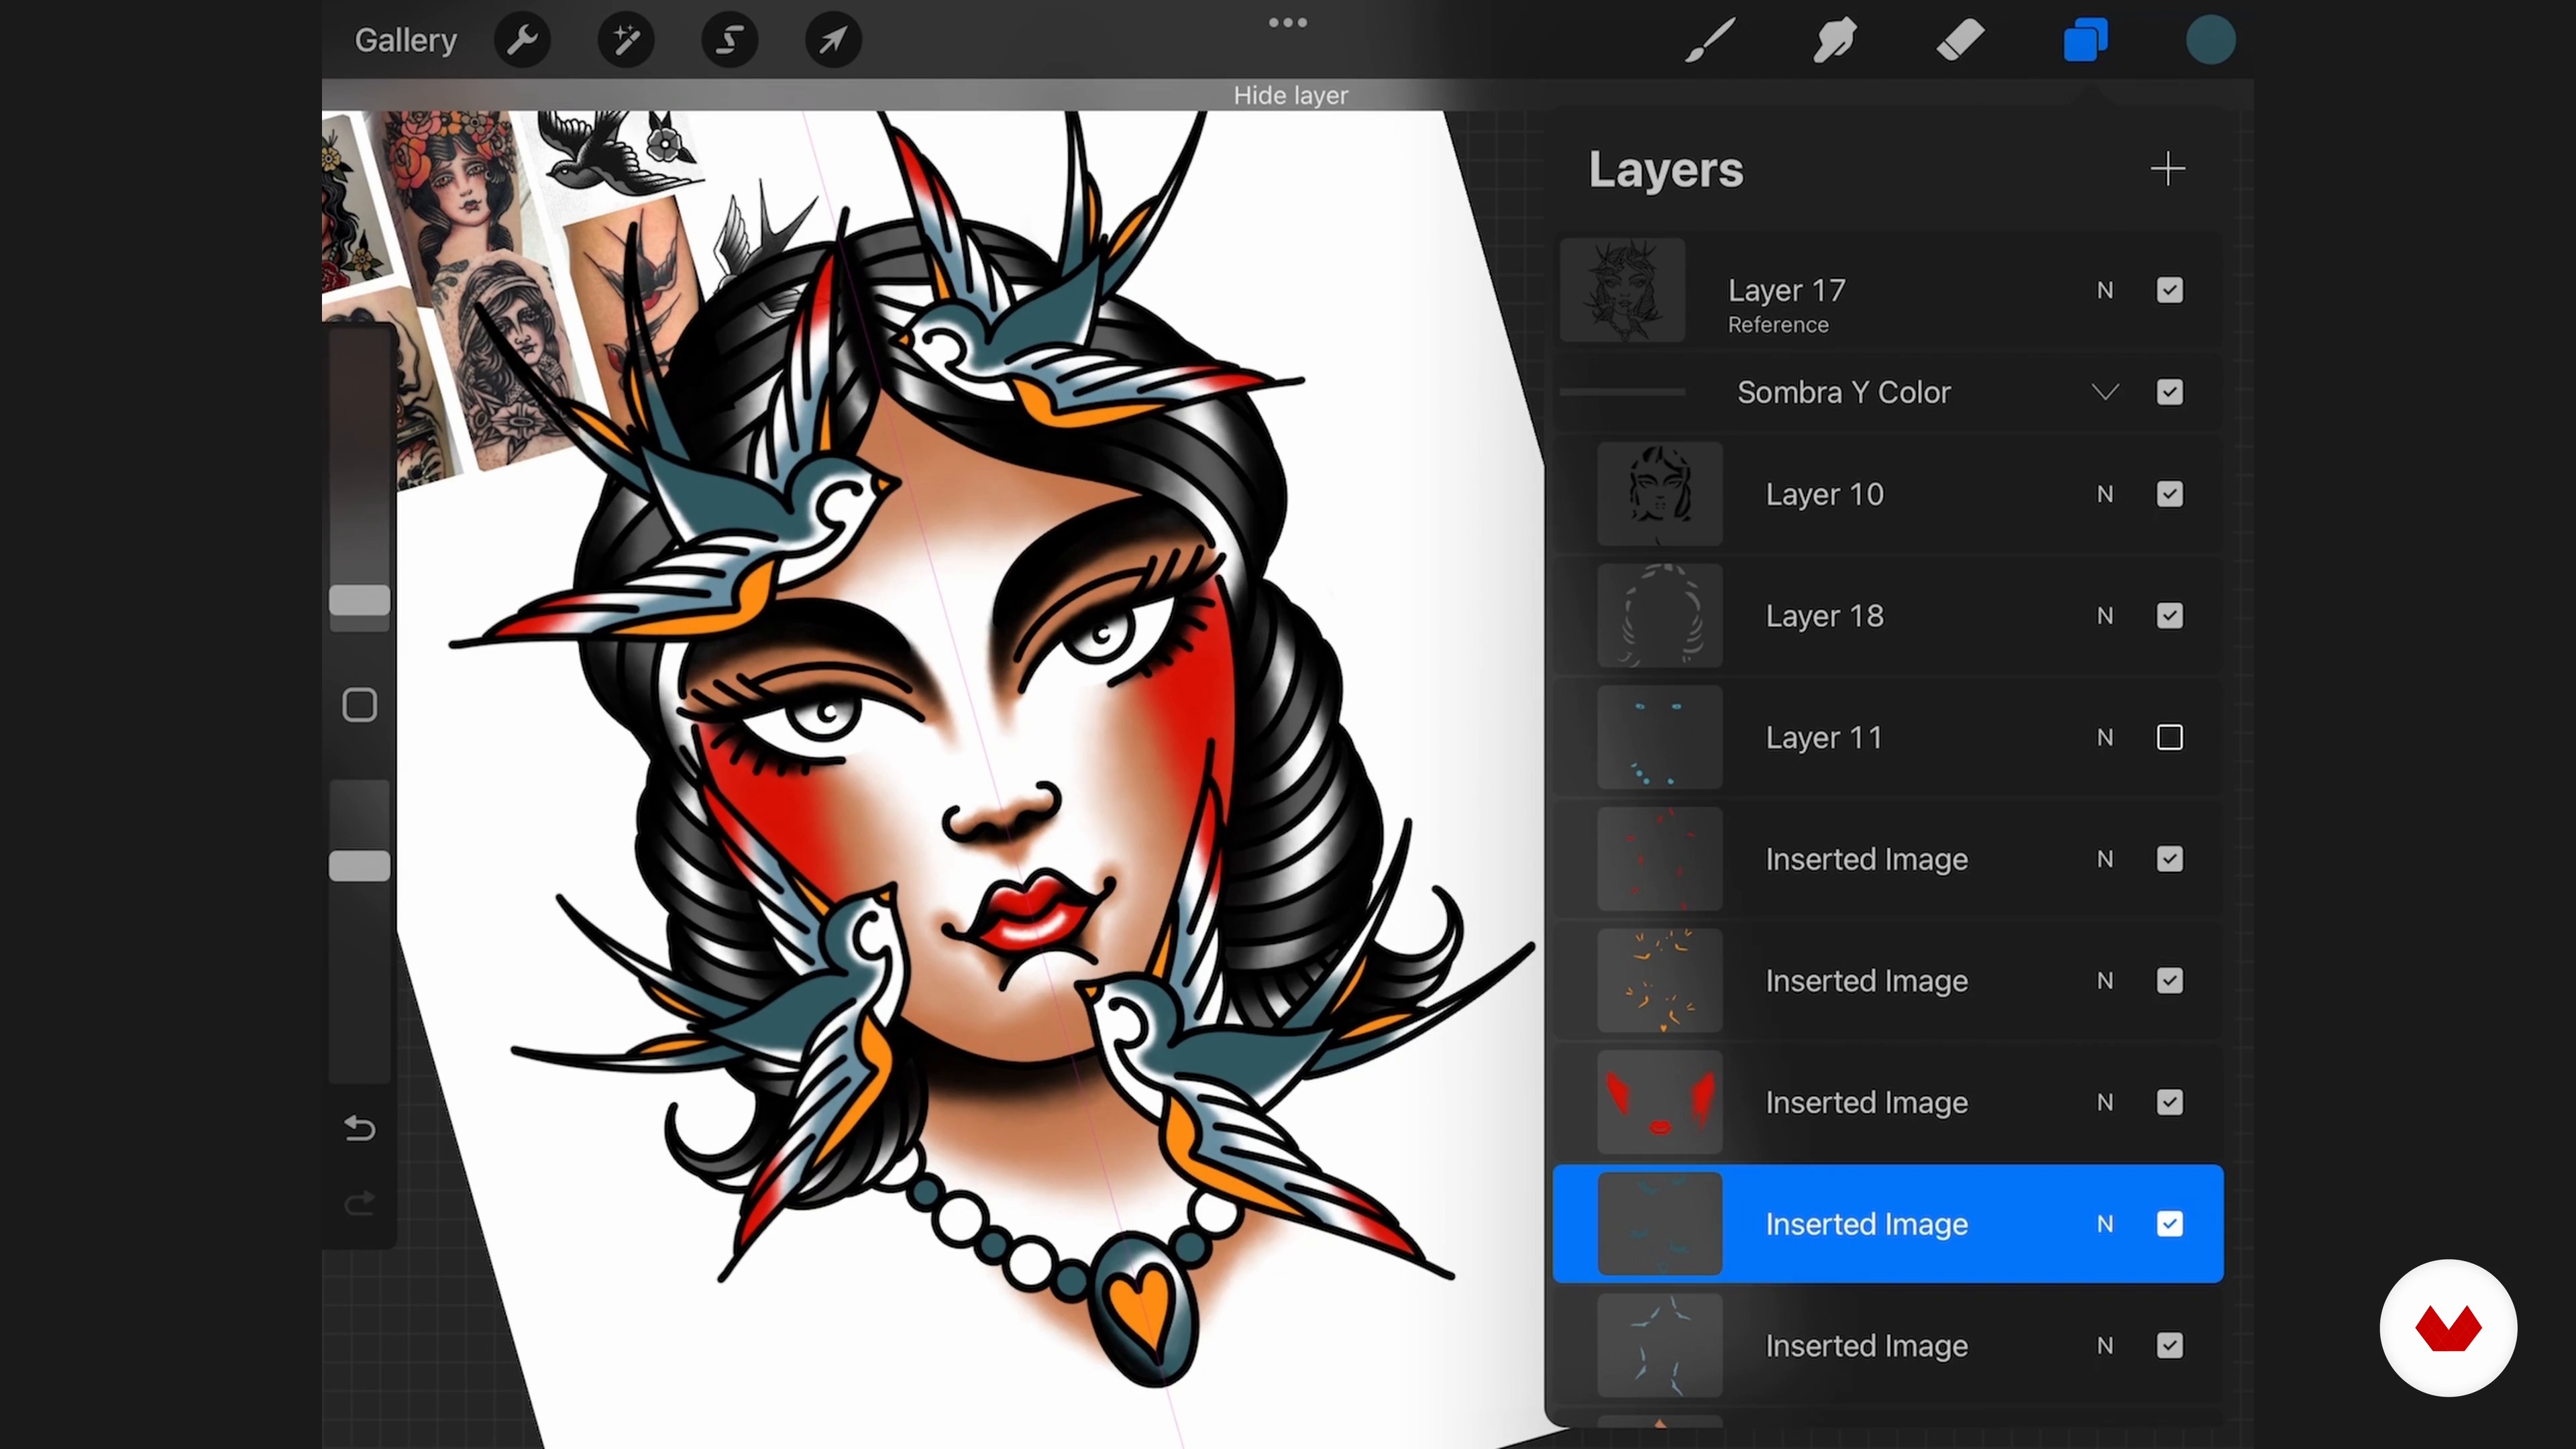
Task: Select the Eraser tool
Action: tap(1960, 40)
